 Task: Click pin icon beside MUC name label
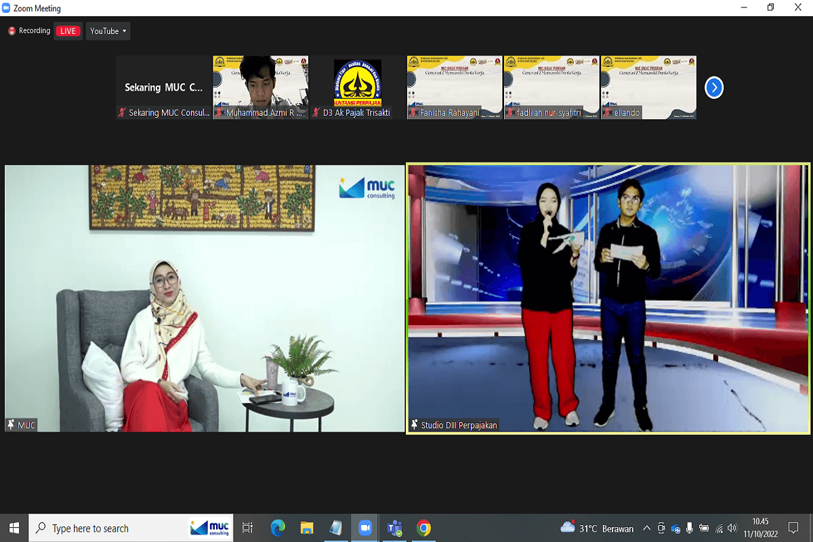(x=11, y=425)
